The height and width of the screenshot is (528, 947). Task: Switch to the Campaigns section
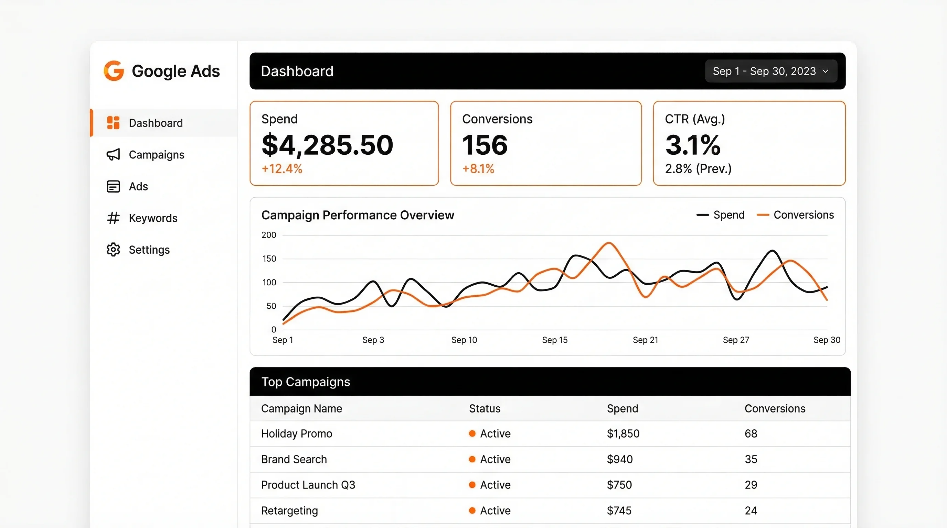(x=157, y=155)
